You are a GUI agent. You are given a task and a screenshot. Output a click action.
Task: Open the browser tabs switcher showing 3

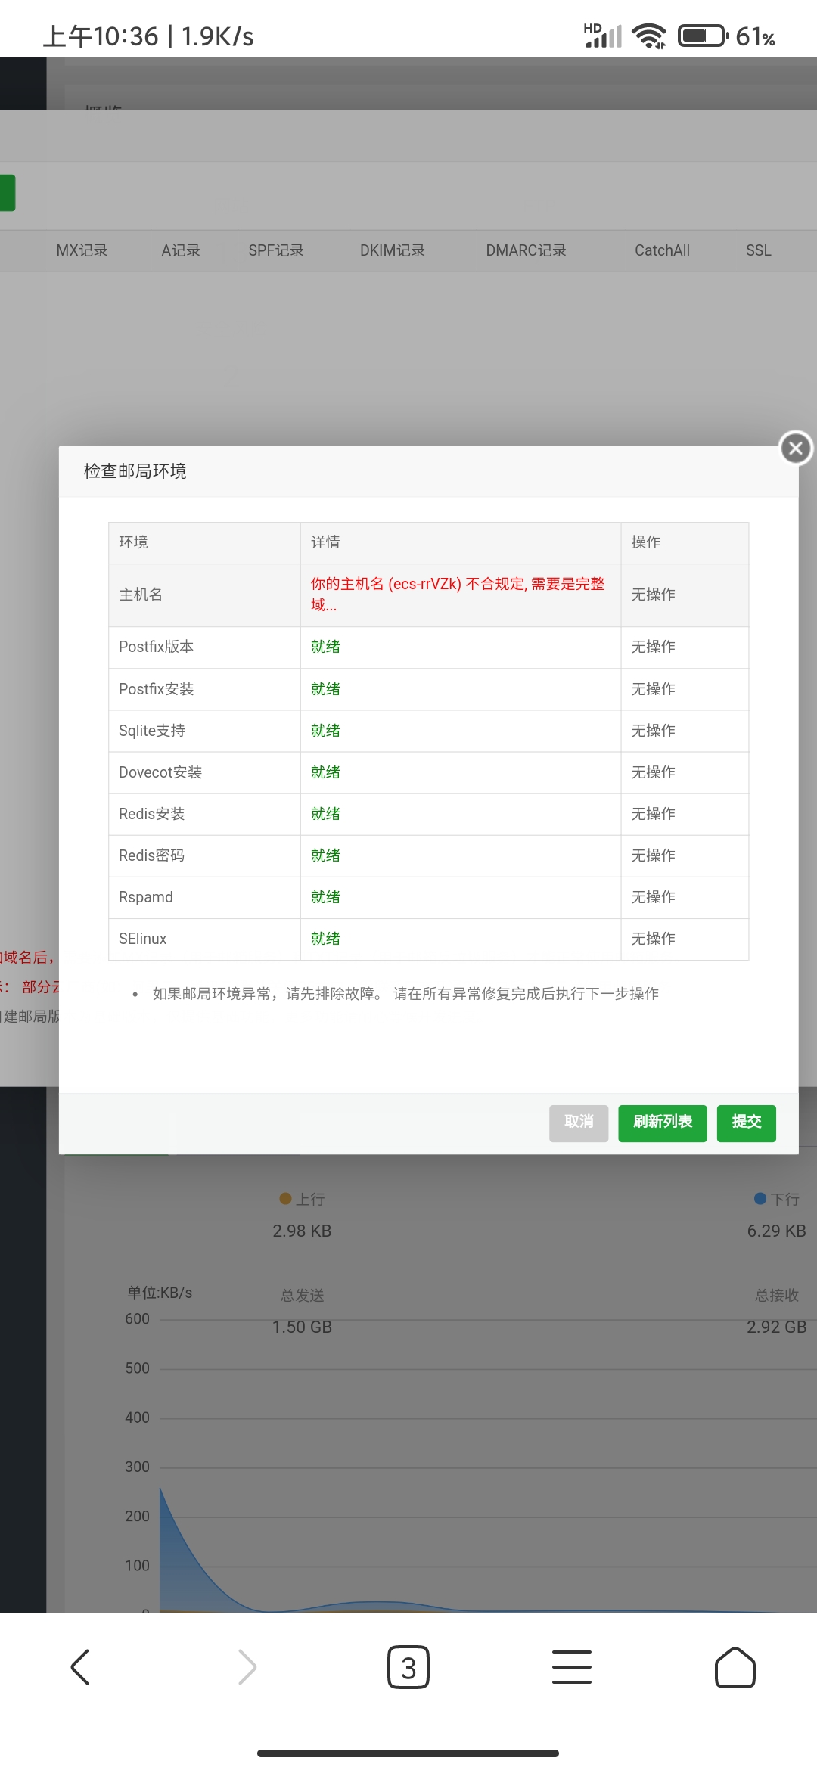408,1667
